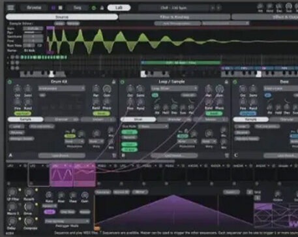Adjust Loop / Sample Att envelope knob
298x237 pixels.
(157, 106)
